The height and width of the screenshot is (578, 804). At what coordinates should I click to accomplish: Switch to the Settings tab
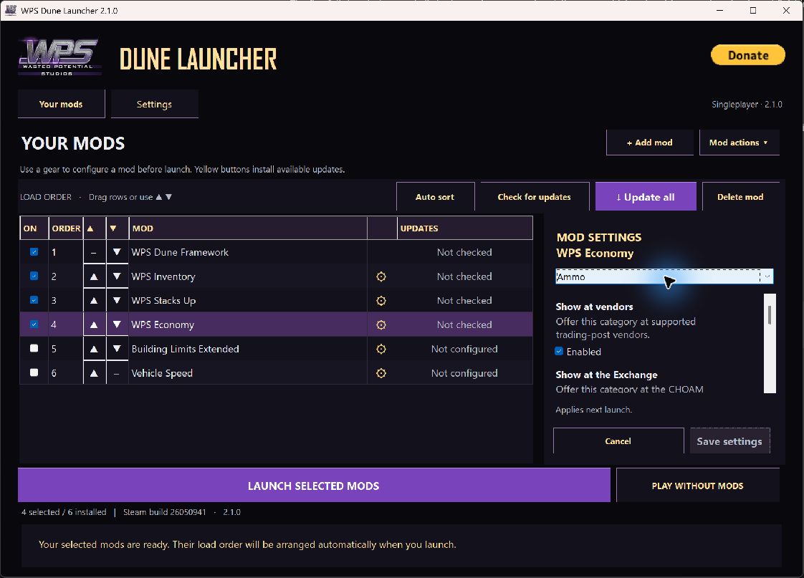(154, 104)
